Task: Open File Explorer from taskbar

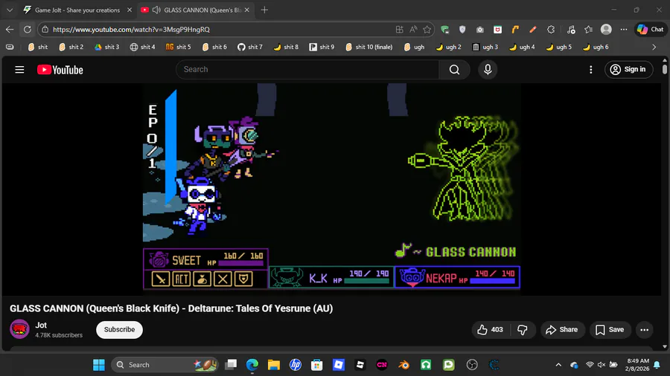Action: [x=273, y=365]
